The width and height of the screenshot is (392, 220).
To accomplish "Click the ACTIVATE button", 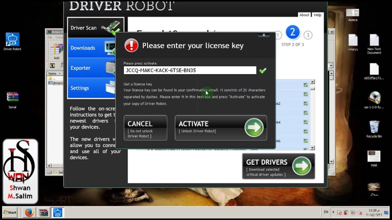I will pyautogui.click(x=221, y=128).
